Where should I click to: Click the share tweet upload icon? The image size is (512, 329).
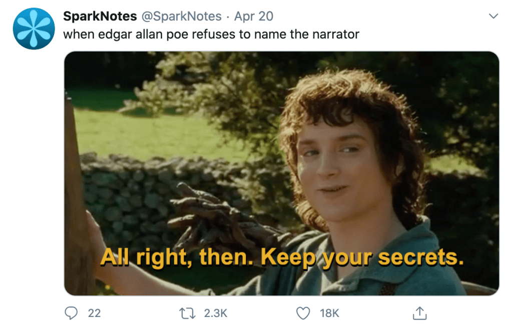click(x=419, y=313)
